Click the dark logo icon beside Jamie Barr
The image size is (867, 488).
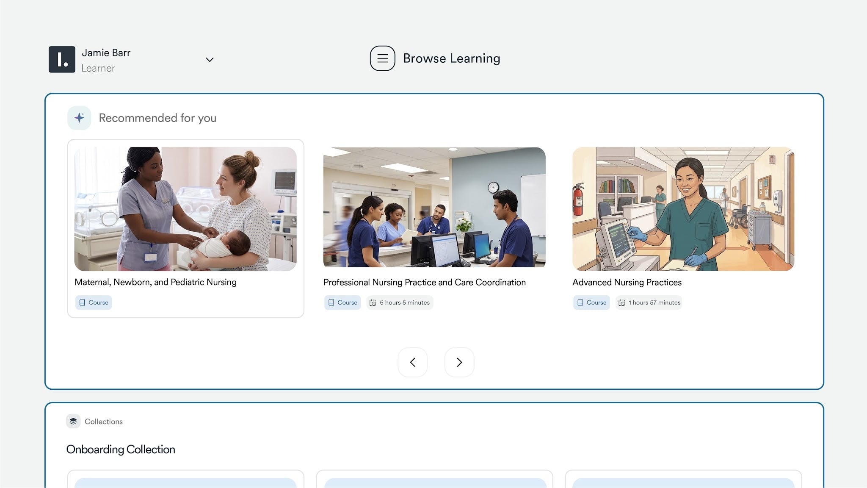(62, 59)
